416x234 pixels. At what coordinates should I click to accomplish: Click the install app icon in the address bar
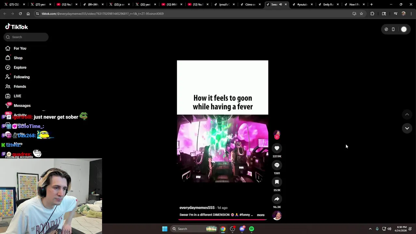354,14
